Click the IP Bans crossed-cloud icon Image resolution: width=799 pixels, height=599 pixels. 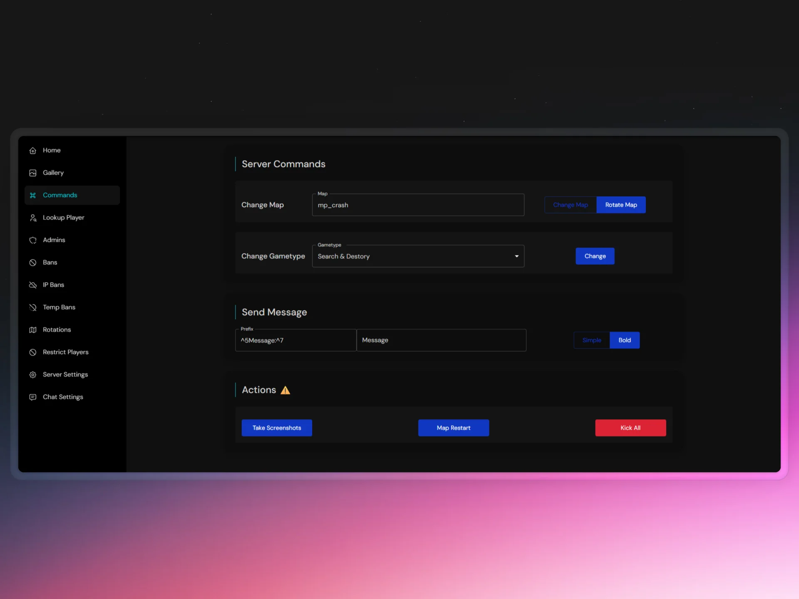tap(33, 285)
